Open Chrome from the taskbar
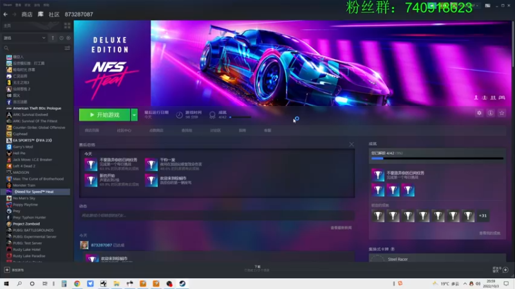Image resolution: width=515 pixels, height=289 pixels. tap(77, 283)
